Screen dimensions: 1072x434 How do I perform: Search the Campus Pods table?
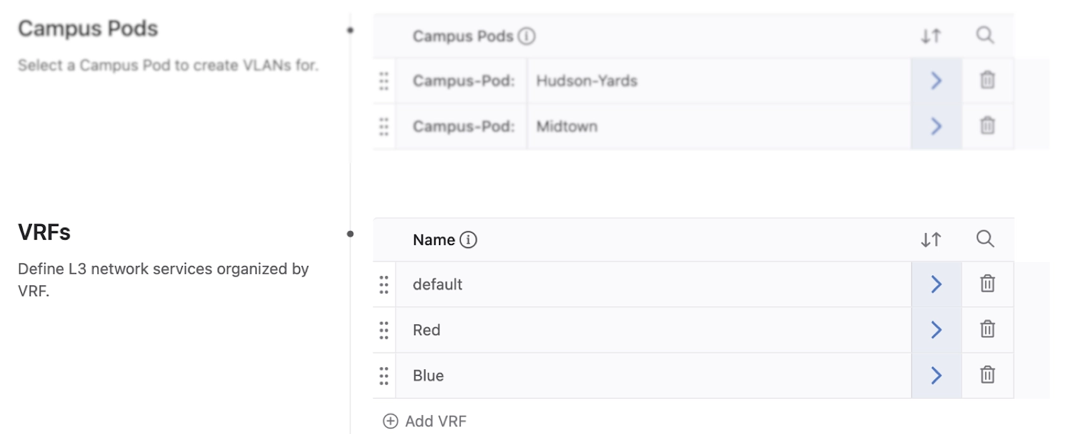coord(985,35)
